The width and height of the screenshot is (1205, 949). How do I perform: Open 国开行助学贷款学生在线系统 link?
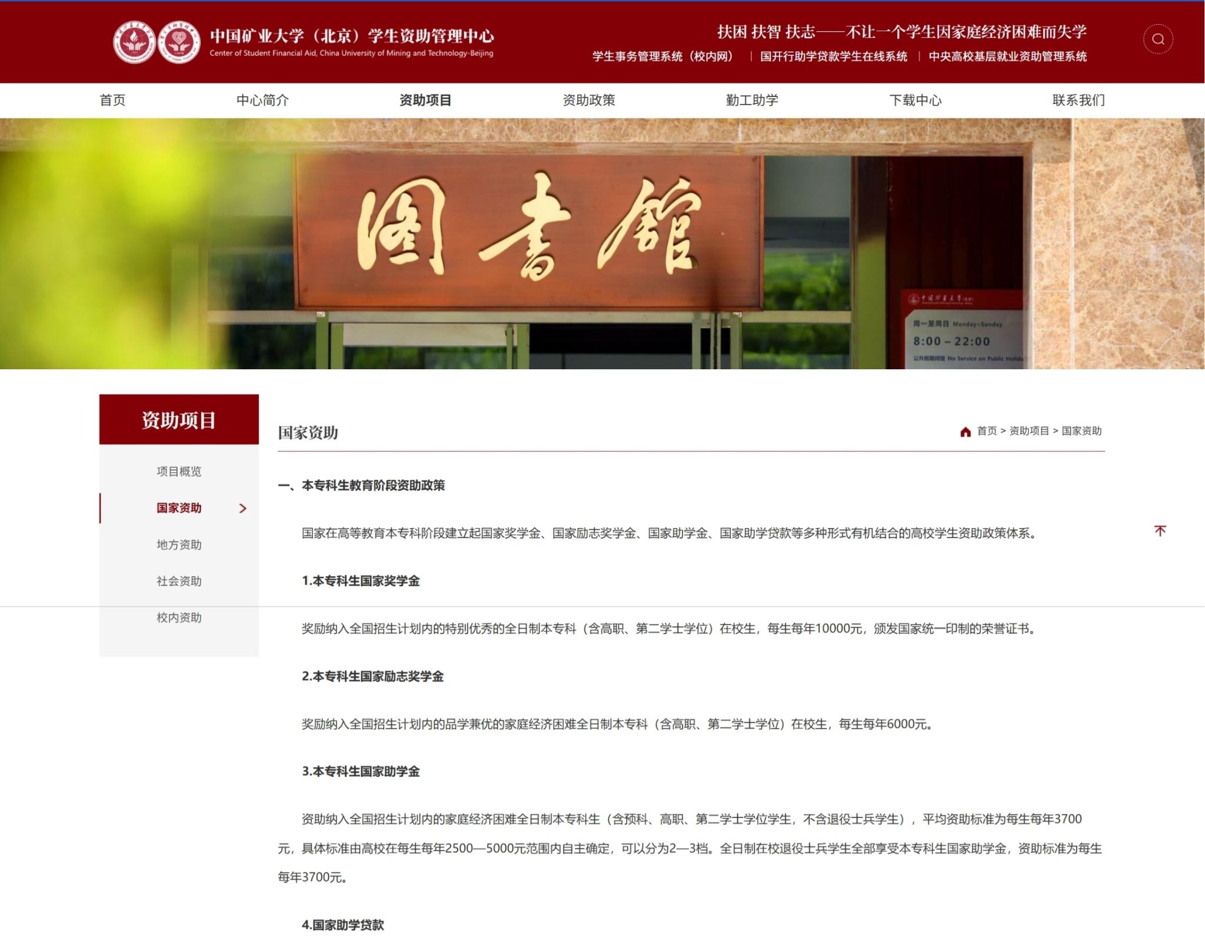coord(833,56)
